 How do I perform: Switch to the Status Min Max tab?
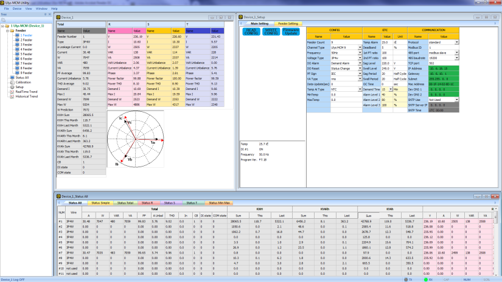click(x=219, y=203)
